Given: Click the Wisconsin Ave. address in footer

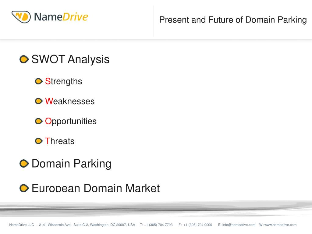Looking at the screenshot, I should (87, 225).
